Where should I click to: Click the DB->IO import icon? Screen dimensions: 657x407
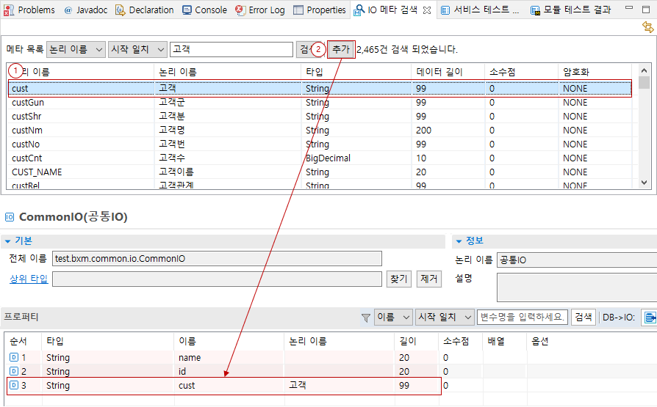649,318
